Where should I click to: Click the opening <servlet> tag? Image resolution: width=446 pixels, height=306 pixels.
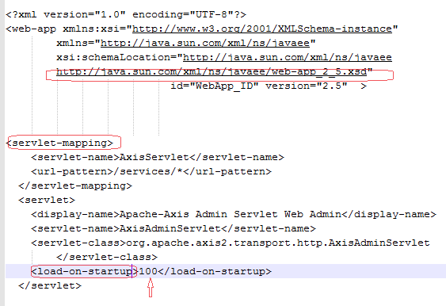[x=47, y=200]
